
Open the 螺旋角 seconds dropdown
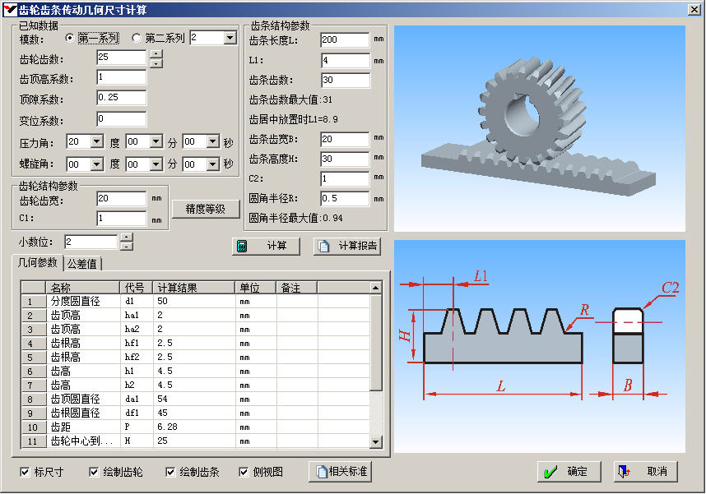[x=213, y=164]
